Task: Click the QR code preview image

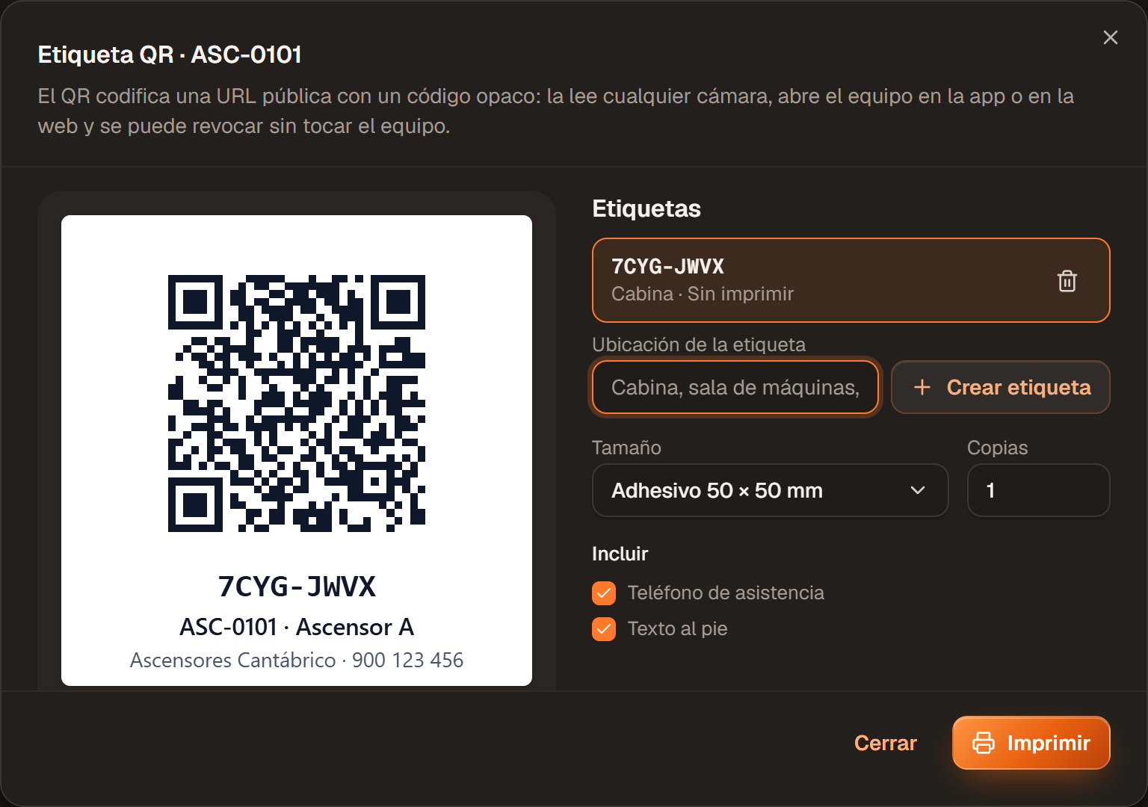Action: pos(297,403)
